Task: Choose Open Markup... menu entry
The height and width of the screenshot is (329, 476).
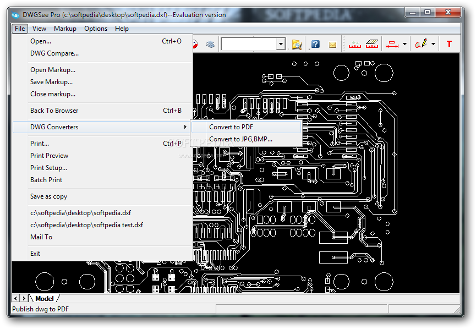Action: 102,70
